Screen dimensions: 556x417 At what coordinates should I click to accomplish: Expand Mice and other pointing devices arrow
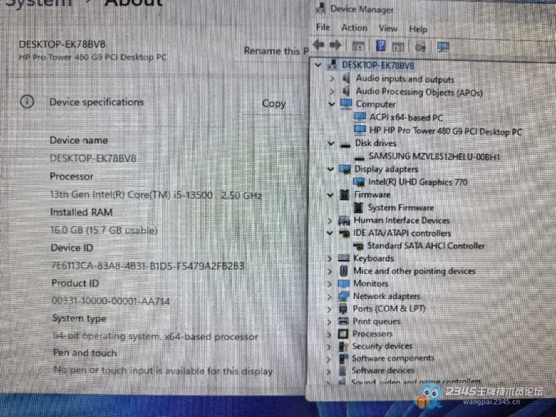[329, 271]
